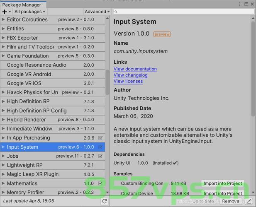256x207 pixels.
Task: Expand the FBX Exporter package row
Action: coord(3,38)
